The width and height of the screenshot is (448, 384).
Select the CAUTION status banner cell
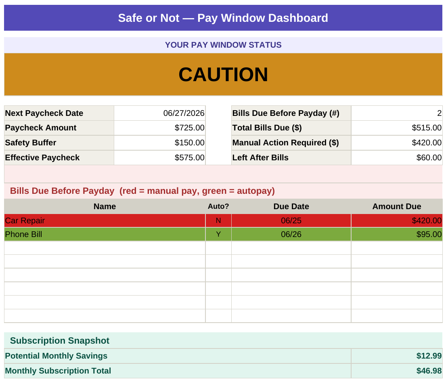pyautogui.click(x=223, y=74)
